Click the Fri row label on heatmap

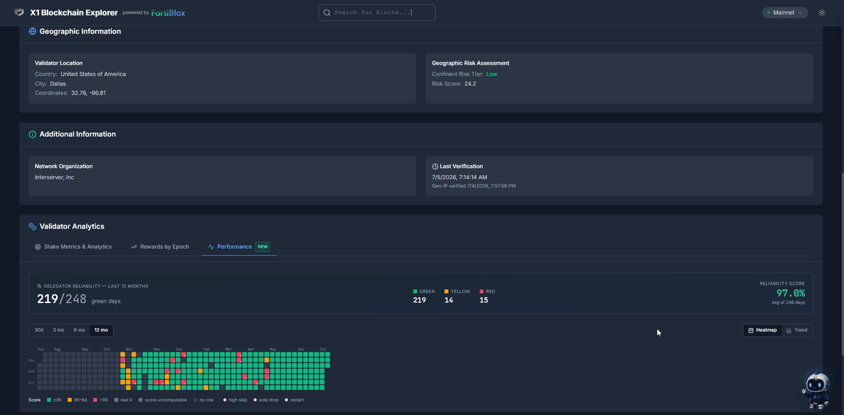32,383
